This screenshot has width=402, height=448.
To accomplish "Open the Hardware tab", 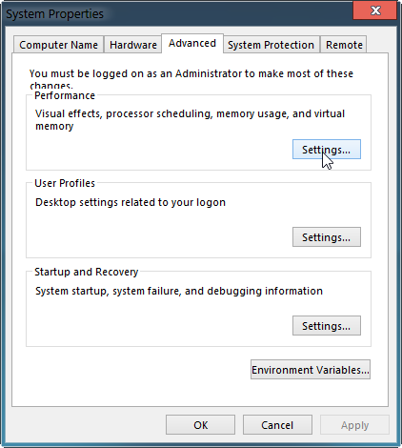I will [x=133, y=45].
